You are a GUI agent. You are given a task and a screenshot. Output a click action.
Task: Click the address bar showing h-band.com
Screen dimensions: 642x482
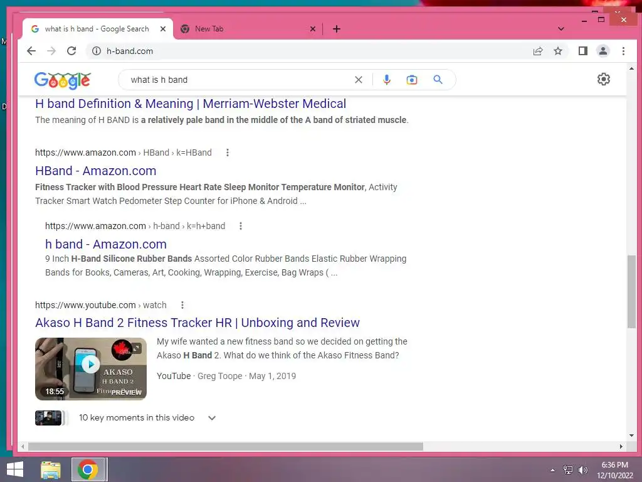point(311,51)
